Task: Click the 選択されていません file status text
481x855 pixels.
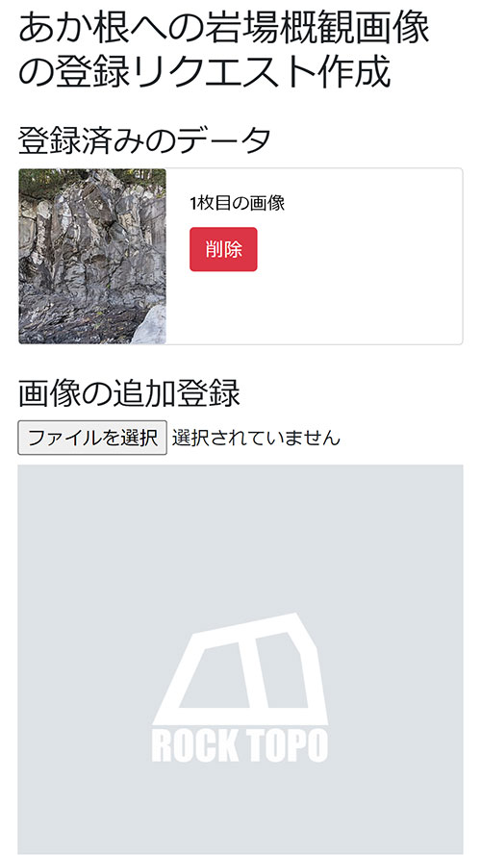Action: (256, 438)
